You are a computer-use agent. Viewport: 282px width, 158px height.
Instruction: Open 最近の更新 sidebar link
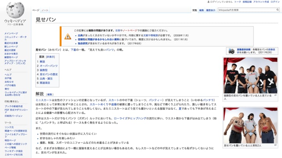[x=10, y=50]
